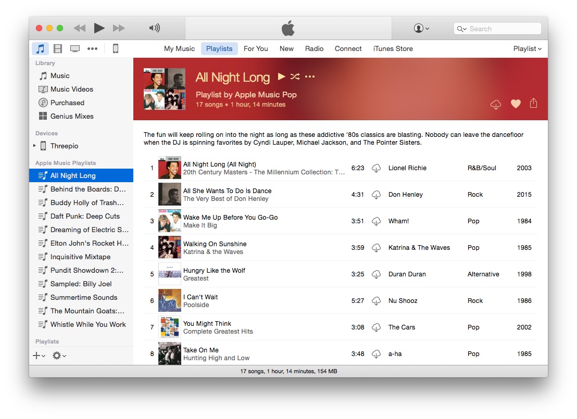Screen dimensions: 577x419
Task: Download You Might Think track
Action: coord(376,327)
